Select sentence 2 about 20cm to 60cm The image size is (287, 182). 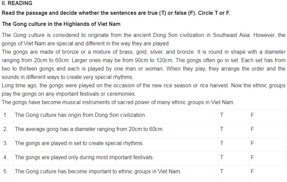pos(89,129)
